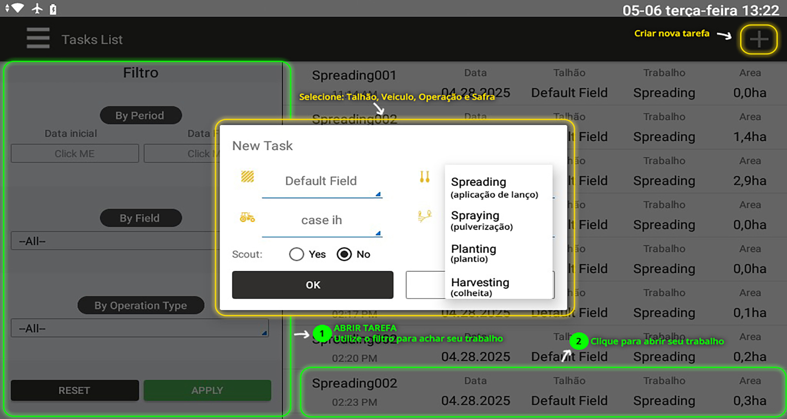Click the crop season plant icon
This screenshot has width=787, height=419.
click(x=425, y=216)
